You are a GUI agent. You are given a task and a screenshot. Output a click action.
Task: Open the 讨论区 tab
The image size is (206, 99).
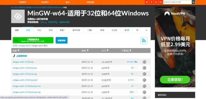point(114,30)
